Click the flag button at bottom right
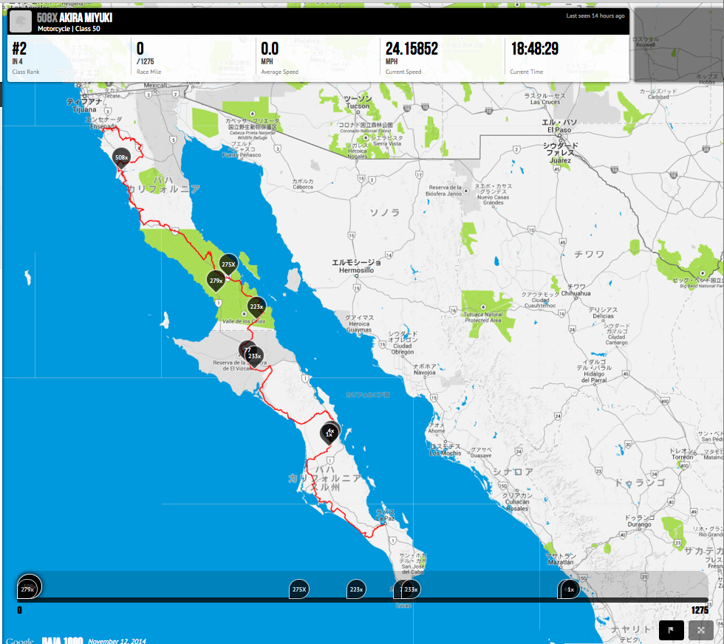 (x=672, y=630)
